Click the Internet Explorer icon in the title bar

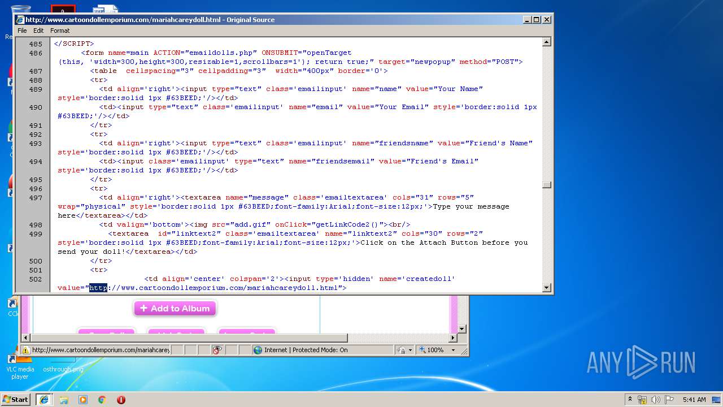[x=20, y=20]
